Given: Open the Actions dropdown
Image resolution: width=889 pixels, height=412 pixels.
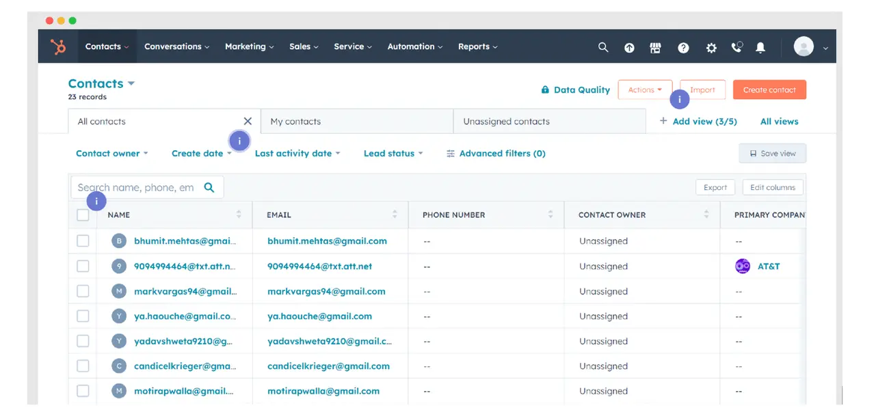Looking at the screenshot, I should [x=644, y=89].
